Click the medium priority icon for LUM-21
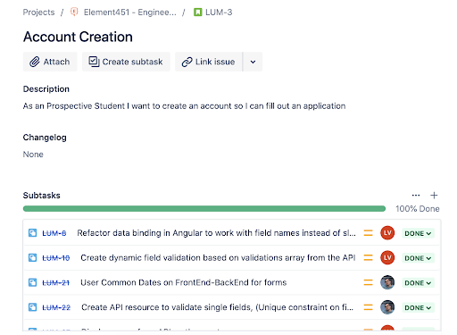The width and height of the screenshot is (457, 335). point(368,282)
